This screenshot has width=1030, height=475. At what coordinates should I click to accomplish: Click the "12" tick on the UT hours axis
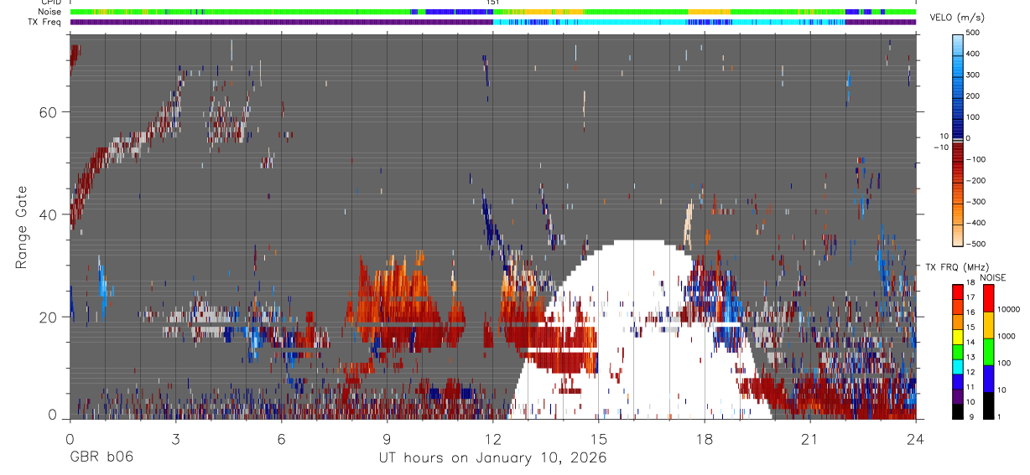coord(492,439)
